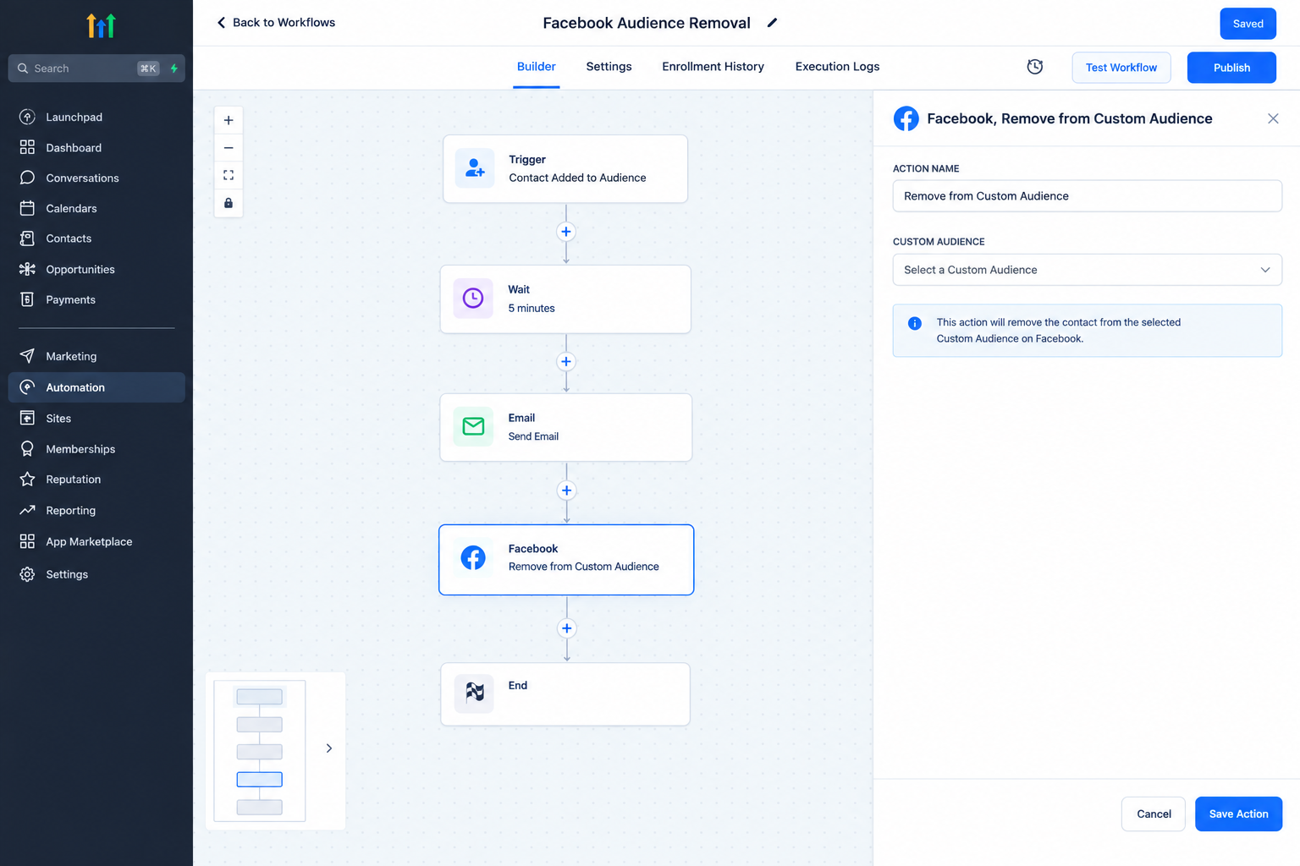Go Back to Workflows
This screenshot has width=1300, height=866.
[x=276, y=23]
